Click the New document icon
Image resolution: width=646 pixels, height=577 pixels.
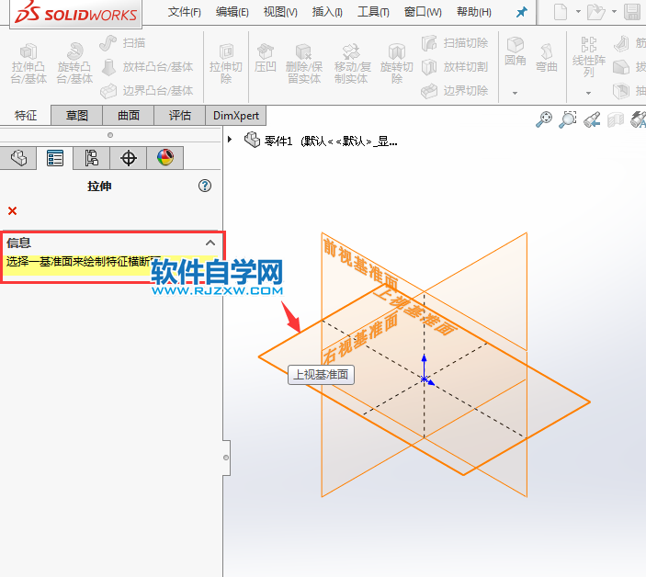click(x=561, y=12)
